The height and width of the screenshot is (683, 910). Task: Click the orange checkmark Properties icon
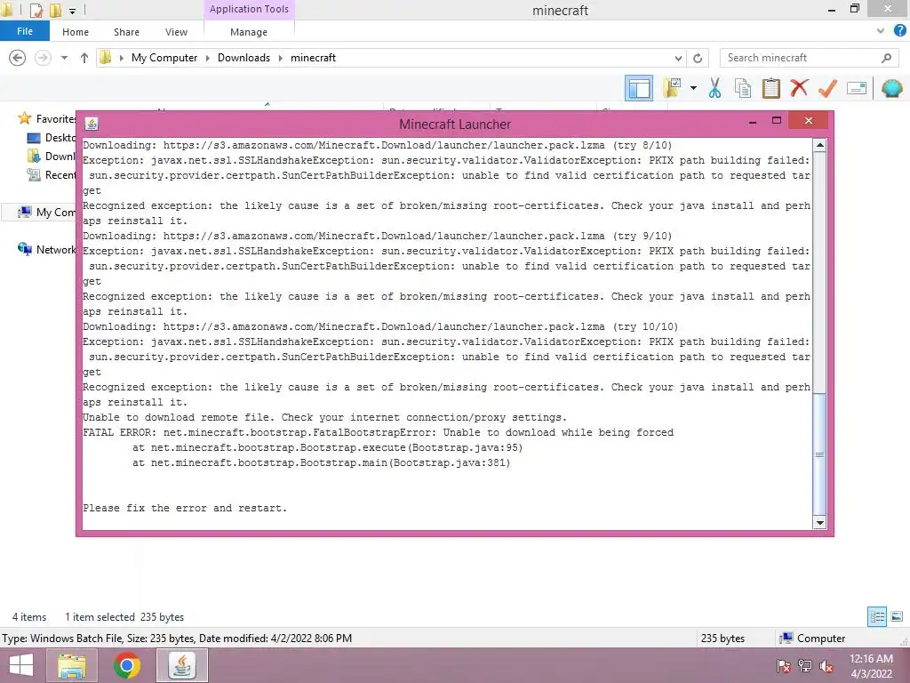point(827,88)
